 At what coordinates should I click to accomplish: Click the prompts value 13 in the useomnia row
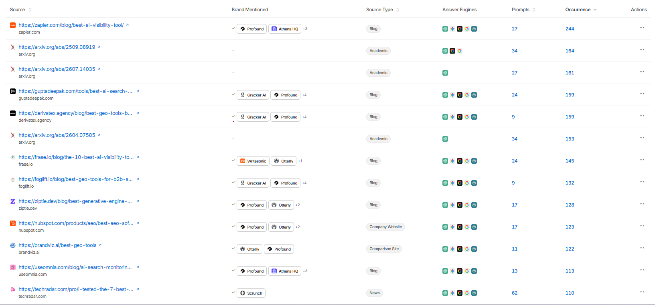tap(515, 271)
